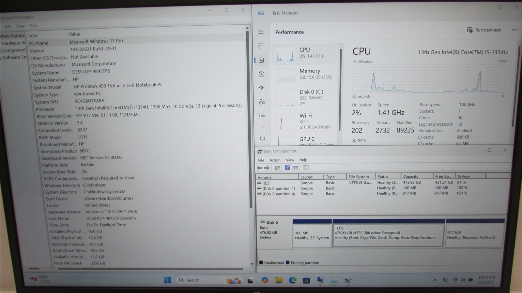
Task: Open Disk Management File menu
Action: 261,160
